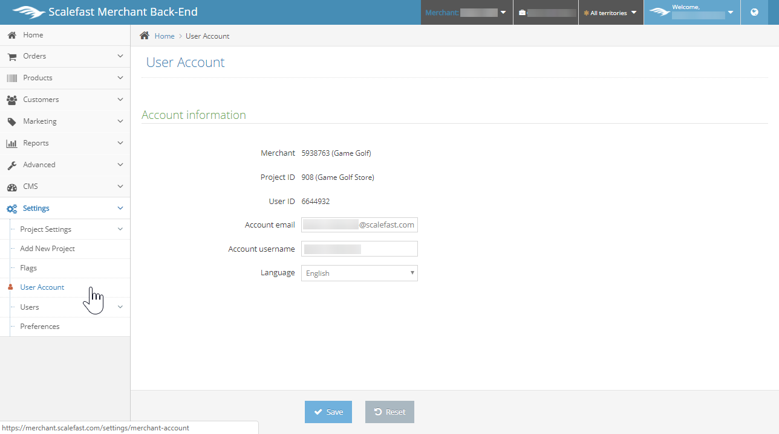Click the Home house icon in breadcrumb
The width and height of the screenshot is (779, 434).
[x=145, y=36]
